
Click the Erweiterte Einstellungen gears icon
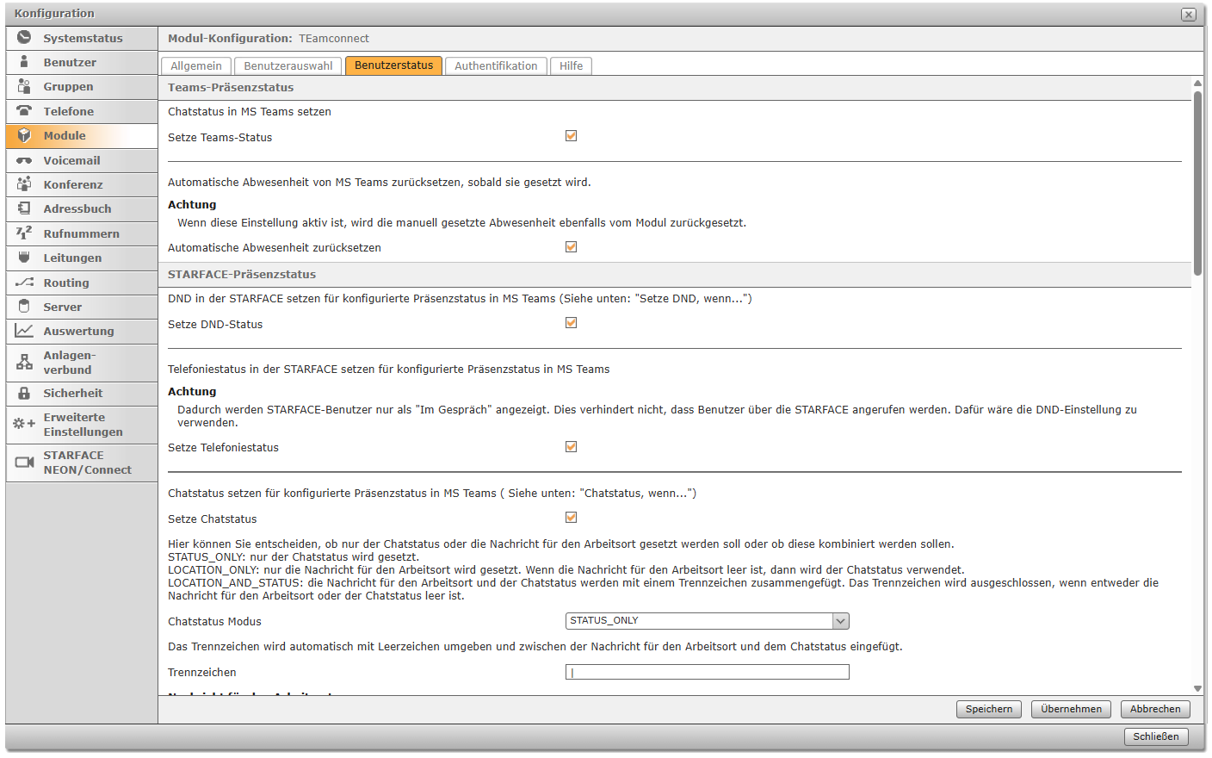pos(24,424)
